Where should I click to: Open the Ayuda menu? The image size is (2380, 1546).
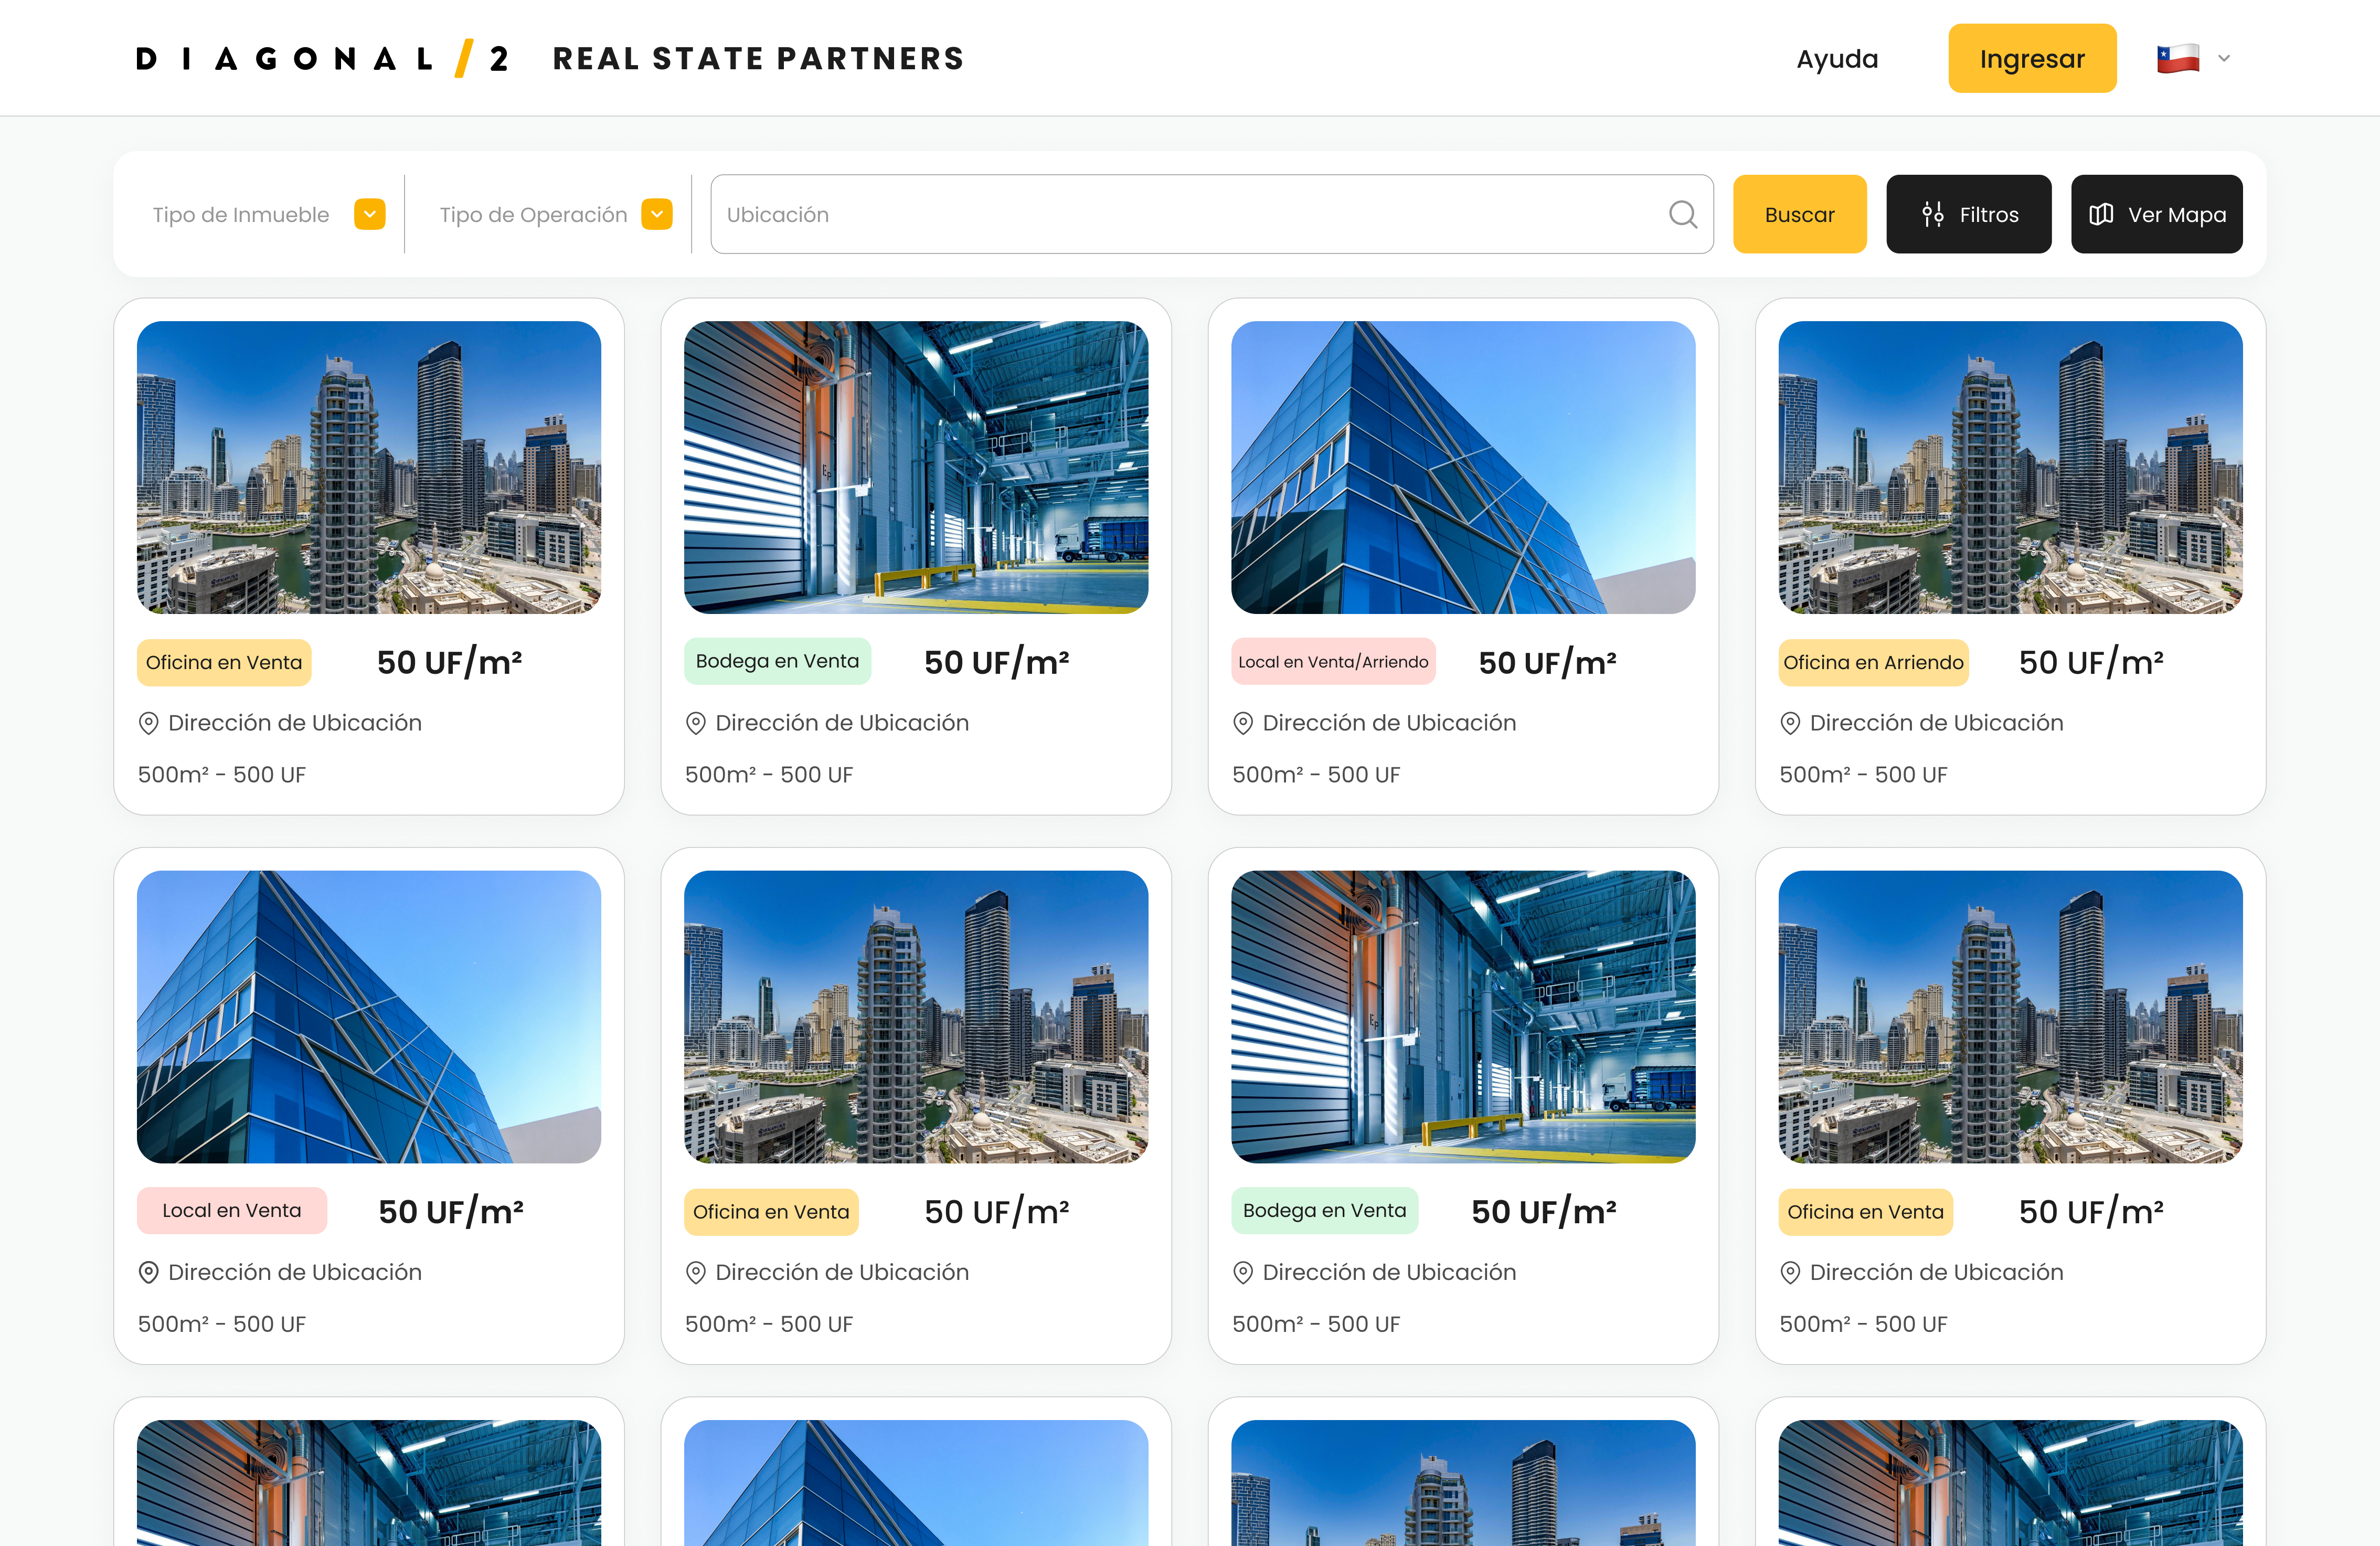[1837, 58]
